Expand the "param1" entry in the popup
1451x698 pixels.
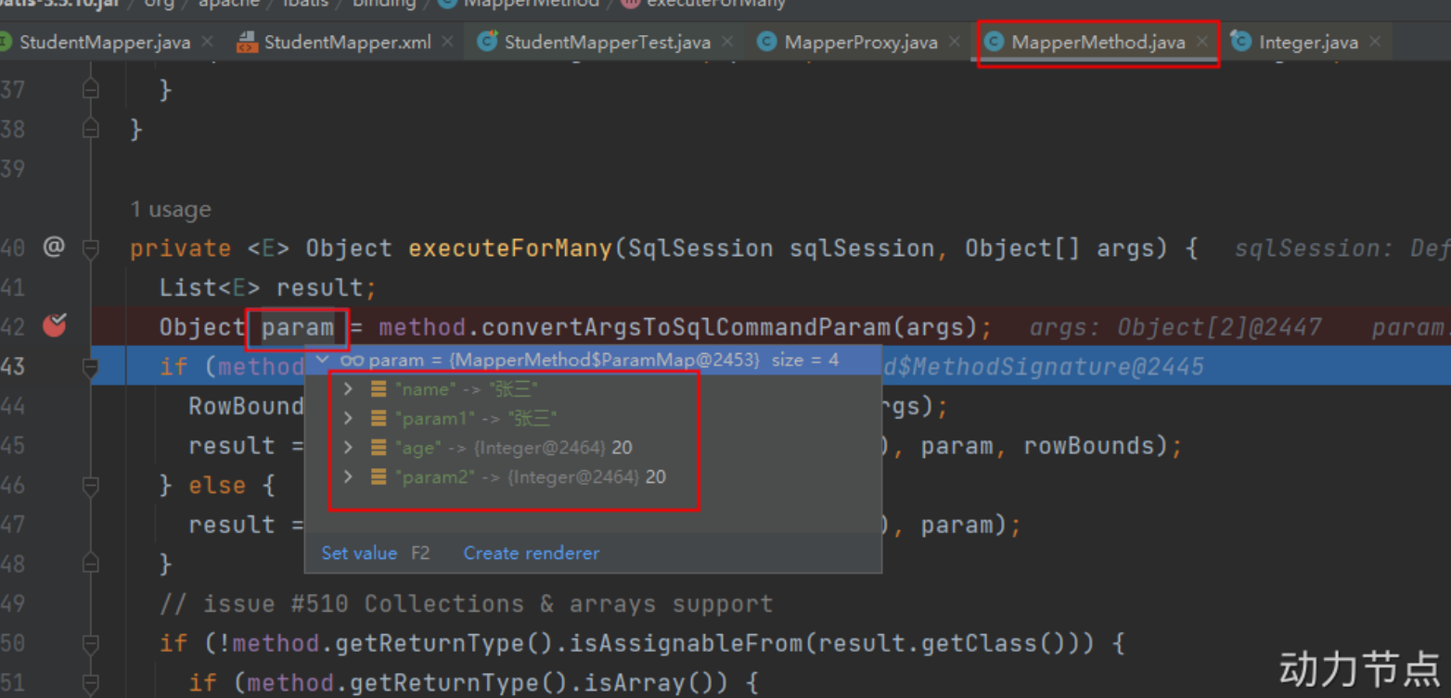click(348, 418)
